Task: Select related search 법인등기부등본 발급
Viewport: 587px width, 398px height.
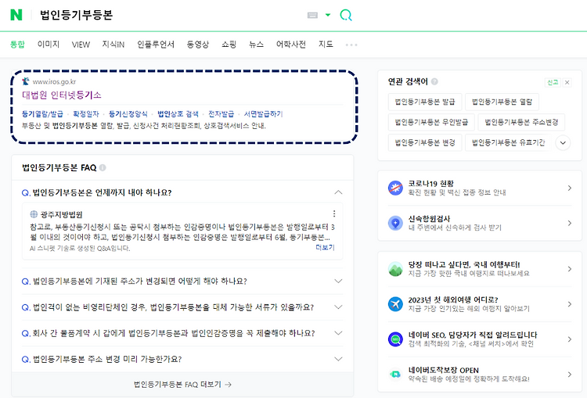Action: (425, 102)
